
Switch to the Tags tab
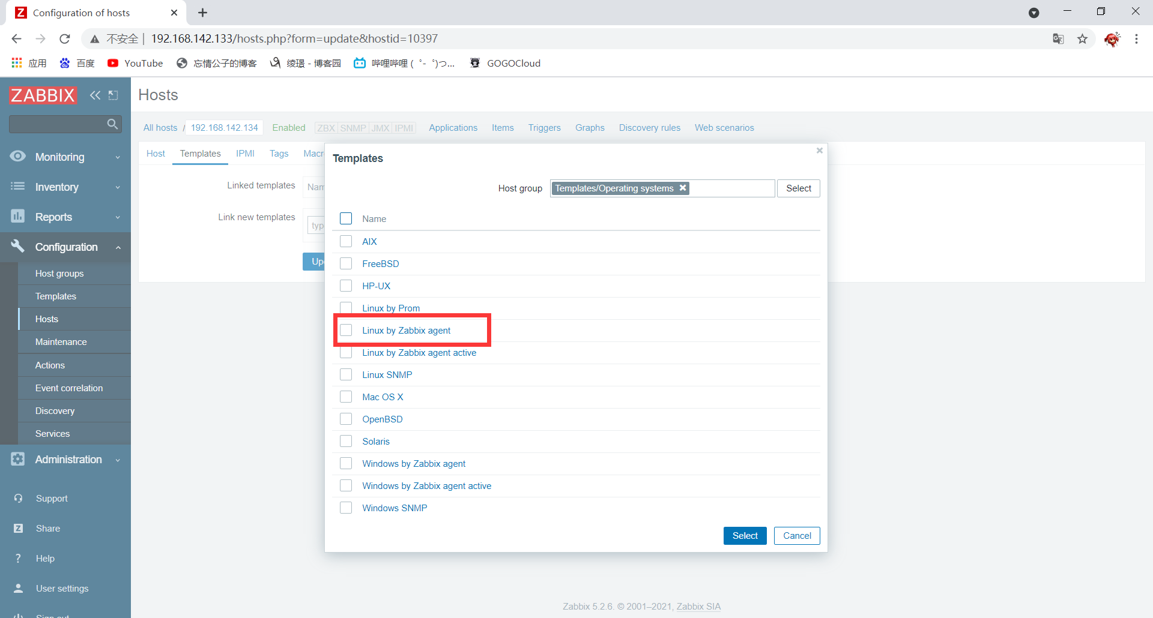click(279, 154)
